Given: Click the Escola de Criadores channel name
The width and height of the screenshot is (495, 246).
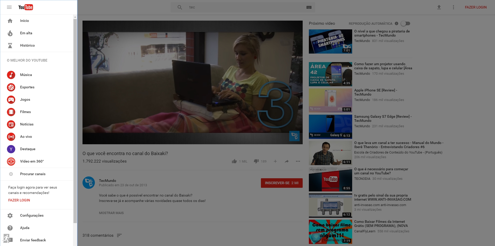Looking at the screenshot, I should (x=398, y=152).
